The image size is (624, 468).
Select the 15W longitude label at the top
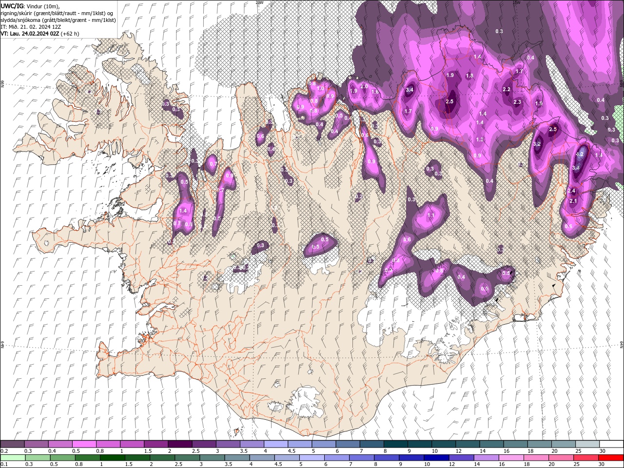coord(516,2)
